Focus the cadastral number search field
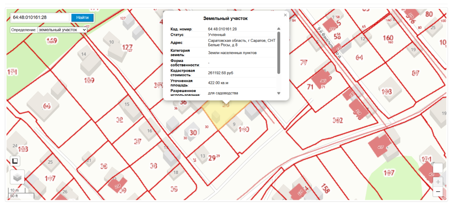Image resolution: width=454 pixels, height=203 pixels. pyautogui.click(x=40, y=18)
